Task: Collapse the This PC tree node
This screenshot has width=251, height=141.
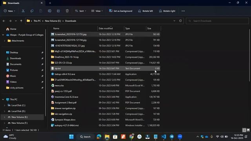Action: [3, 99]
